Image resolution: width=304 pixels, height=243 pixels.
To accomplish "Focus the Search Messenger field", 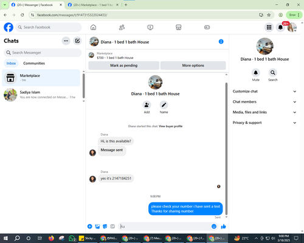I will (x=43, y=53).
